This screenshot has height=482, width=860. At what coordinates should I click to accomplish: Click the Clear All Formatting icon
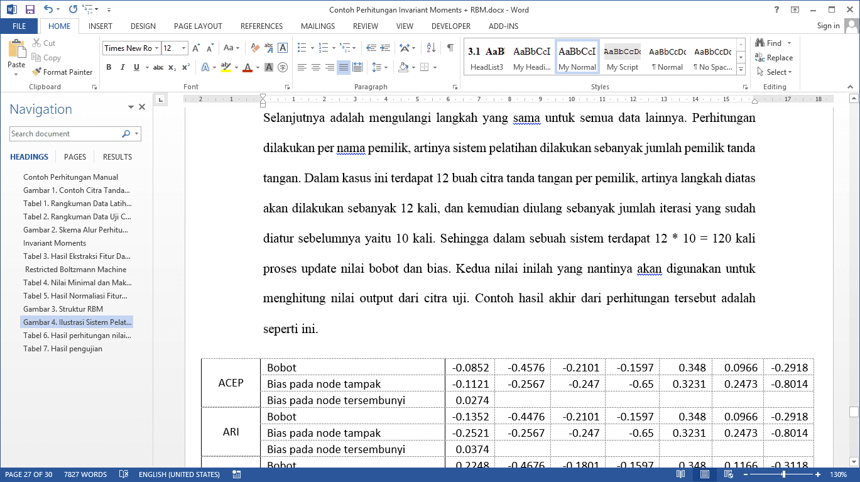click(255, 48)
